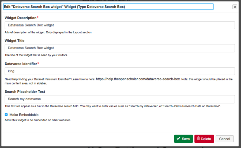Click the "Widget Description" field label
The width and height of the screenshot is (241, 148).
(20, 18)
